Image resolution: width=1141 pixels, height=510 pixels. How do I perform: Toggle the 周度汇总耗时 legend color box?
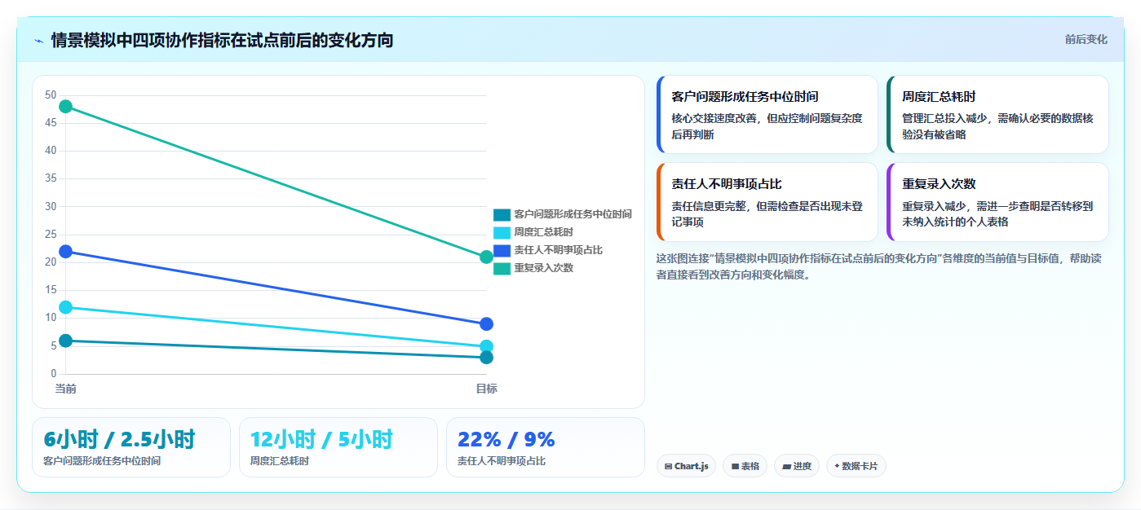[x=502, y=232]
